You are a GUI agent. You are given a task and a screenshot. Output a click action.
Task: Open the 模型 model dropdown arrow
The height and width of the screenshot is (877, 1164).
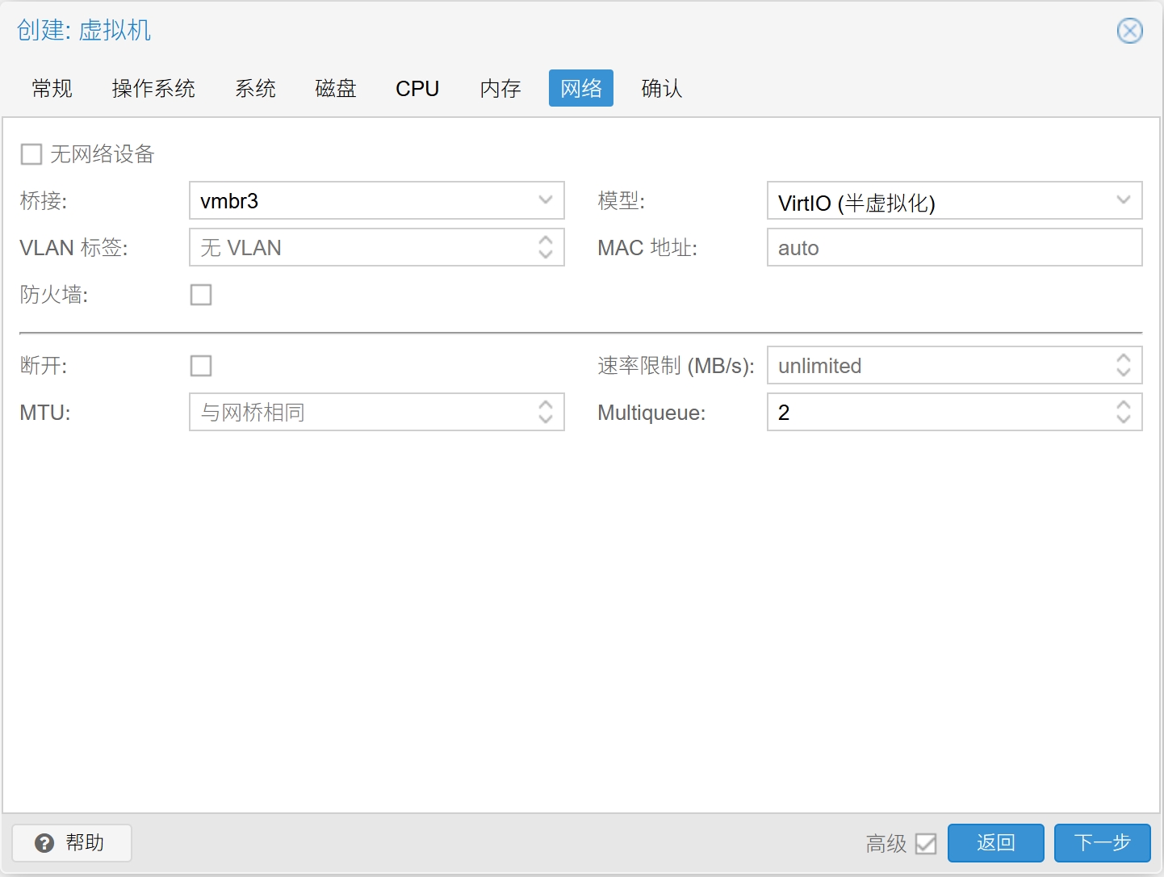(x=1123, y=200)
